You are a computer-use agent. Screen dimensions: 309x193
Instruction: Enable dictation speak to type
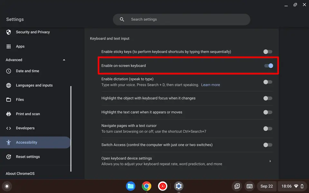coord(267,82)
